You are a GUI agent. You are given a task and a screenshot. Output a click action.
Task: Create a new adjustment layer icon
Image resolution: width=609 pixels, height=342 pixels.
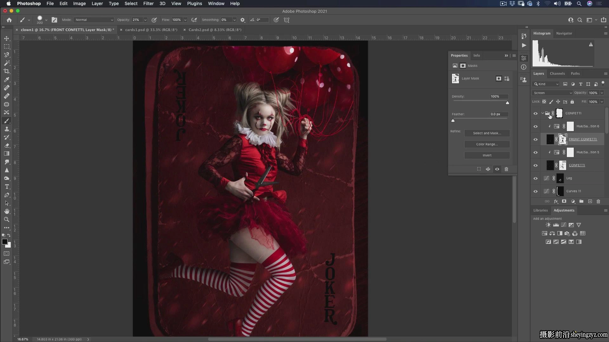tap(573, 201)
